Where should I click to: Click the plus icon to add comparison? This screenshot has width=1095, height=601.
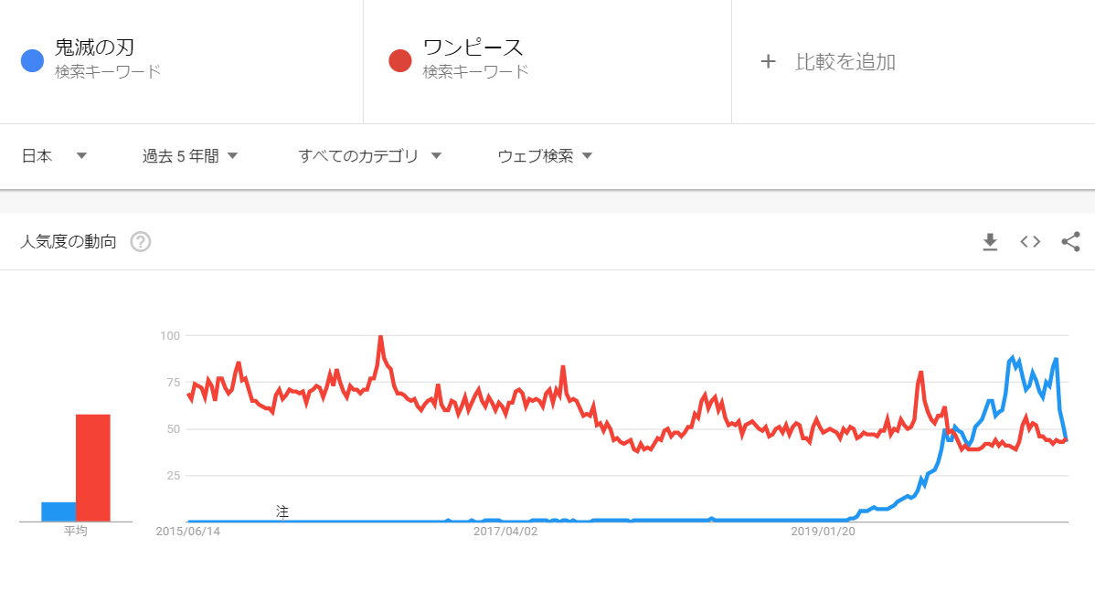pyautogui.click(x=768, y=61)
